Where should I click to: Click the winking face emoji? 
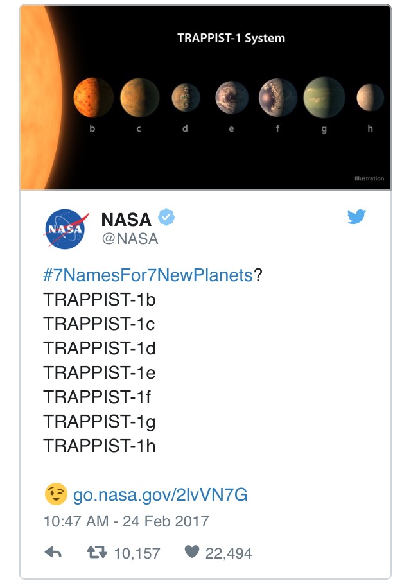point(55,494)
